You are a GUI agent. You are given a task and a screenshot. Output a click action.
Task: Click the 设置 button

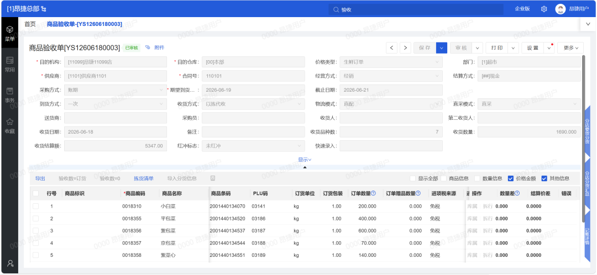pyautogui.click(x=533, y=47)
